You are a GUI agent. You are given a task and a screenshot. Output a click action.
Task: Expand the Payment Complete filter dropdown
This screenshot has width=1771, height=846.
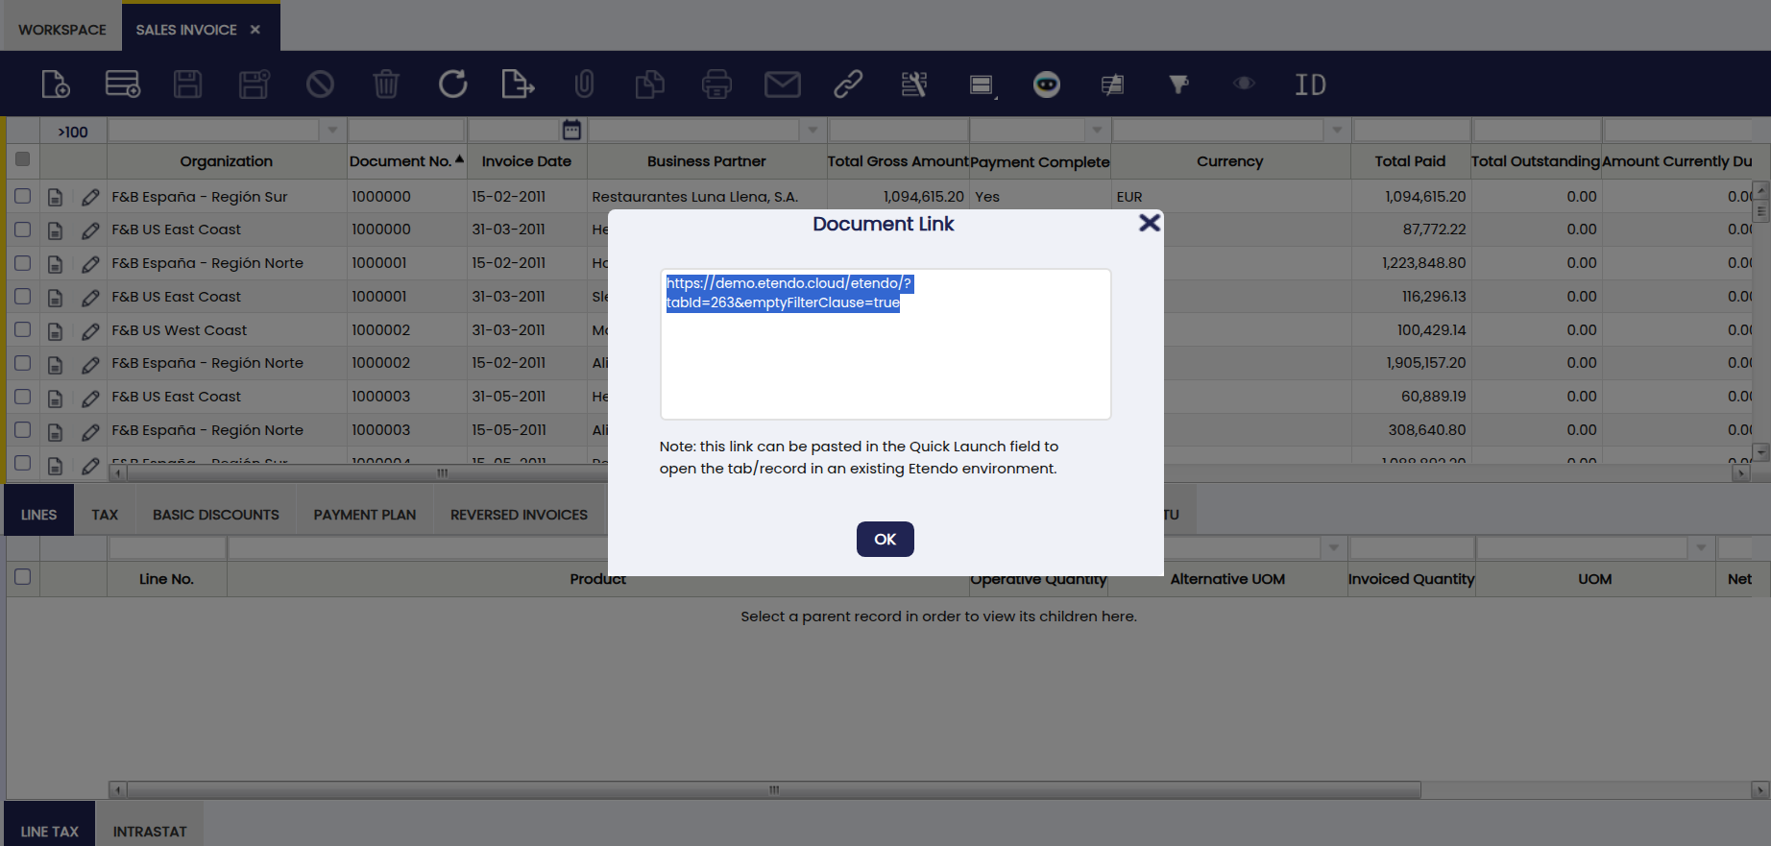1097,130
